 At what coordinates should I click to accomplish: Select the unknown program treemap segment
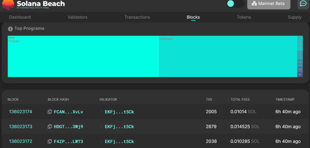pos(228,57)
